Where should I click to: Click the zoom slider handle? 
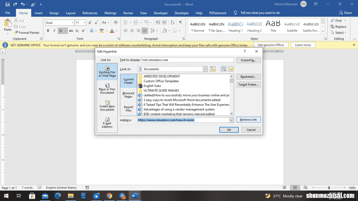329,188
